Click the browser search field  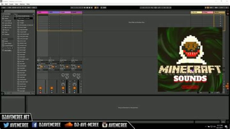[19, 11]
